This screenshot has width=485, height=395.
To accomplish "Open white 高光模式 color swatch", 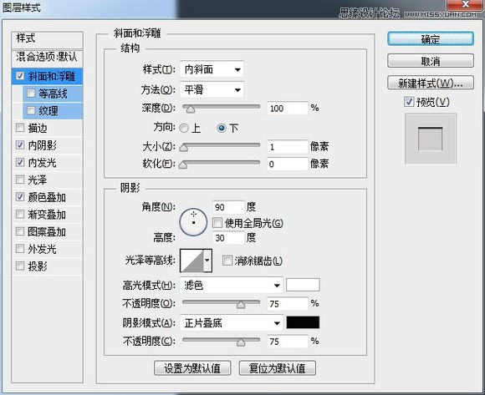I will click(303, 285).
